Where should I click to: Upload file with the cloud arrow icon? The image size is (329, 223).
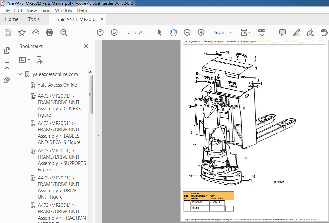[x=36, y=32]
